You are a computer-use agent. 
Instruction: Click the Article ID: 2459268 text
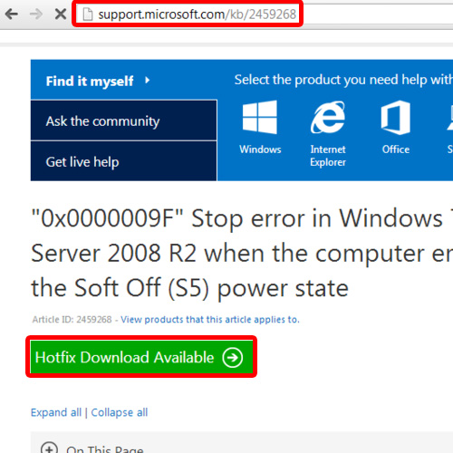coord(72,320)
